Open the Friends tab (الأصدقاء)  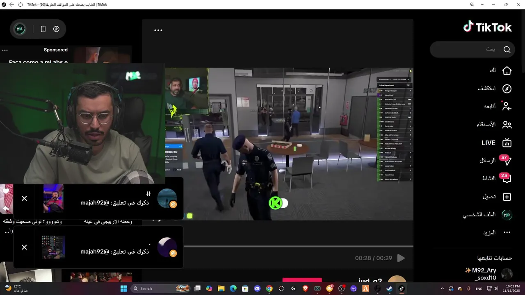click(494, 125)
